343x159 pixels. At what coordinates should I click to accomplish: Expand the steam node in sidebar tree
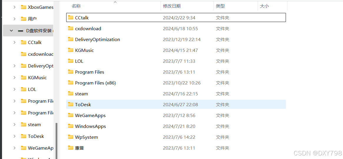pyautogui.click(x=14, y=125)
